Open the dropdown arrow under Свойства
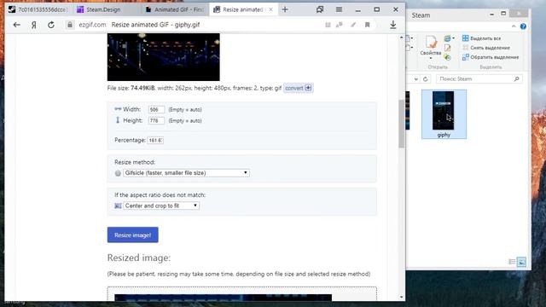 431,58
